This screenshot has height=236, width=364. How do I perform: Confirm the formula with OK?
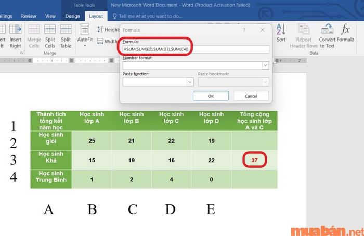pyautogui.click(x=211, y=96)
